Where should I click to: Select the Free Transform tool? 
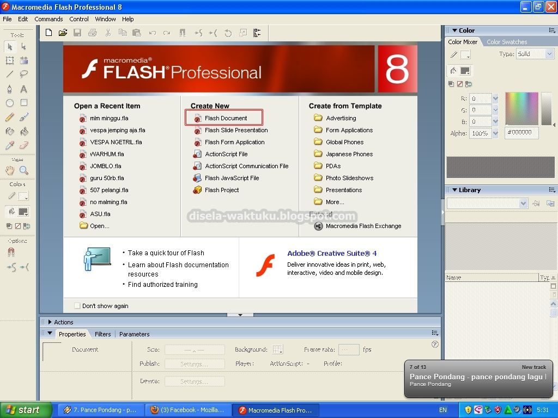tap(10, 60)
